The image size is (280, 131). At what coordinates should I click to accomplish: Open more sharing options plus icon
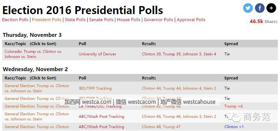[x=271, y=8]
